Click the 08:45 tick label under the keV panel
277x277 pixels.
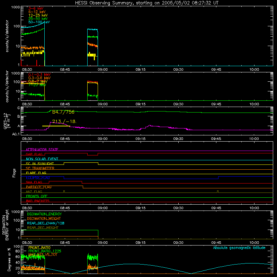(65, 70)
